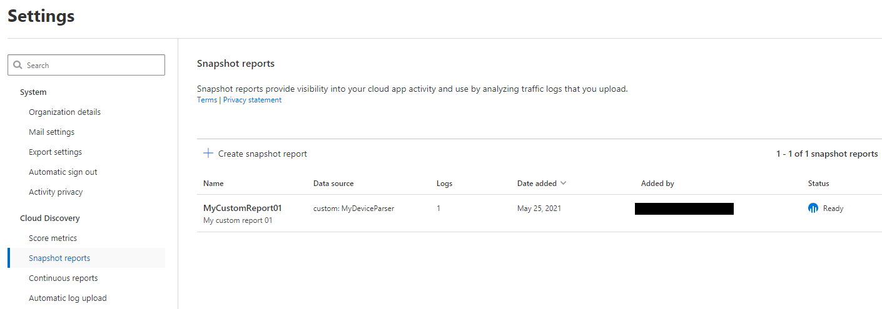Open the Privacy statement link

pos(252,100)
